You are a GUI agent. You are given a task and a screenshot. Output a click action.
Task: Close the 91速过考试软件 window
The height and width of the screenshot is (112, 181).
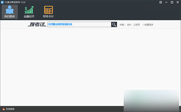click(178, 2)
